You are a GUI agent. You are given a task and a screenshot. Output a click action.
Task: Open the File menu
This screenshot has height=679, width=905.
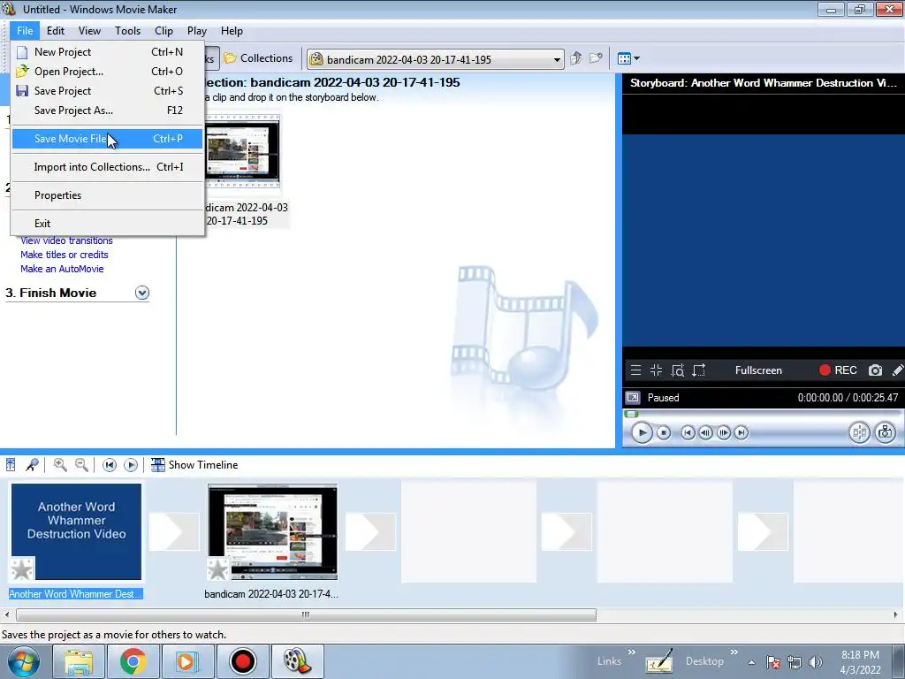tap(25, 31)
